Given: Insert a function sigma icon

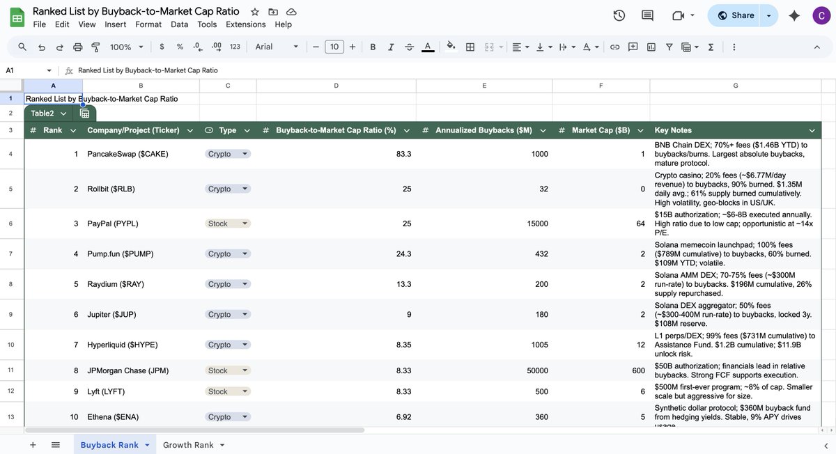Looking at the screenshot, I should 711,47.
